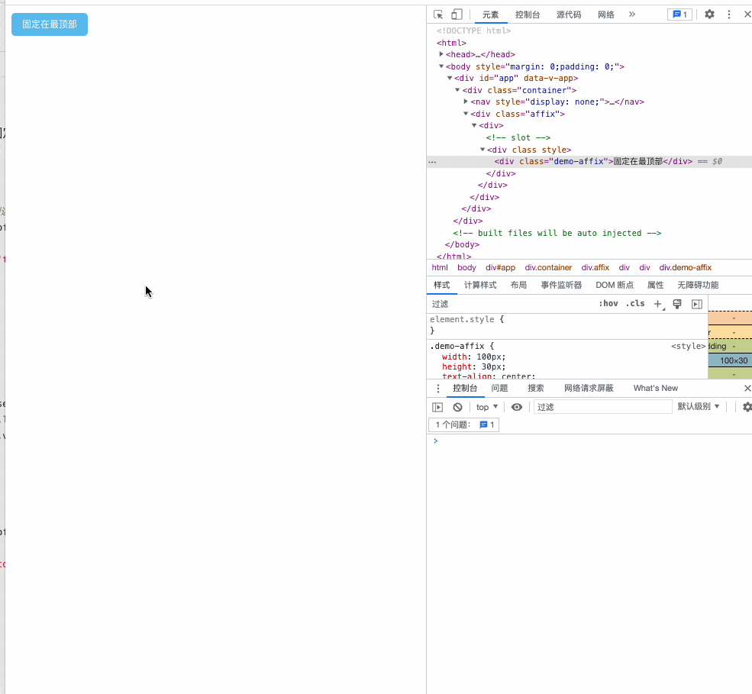Viewport: 752px width, 694px height.
Task: Click the issues counter badge in the toolbar
Action: (679, 15)
